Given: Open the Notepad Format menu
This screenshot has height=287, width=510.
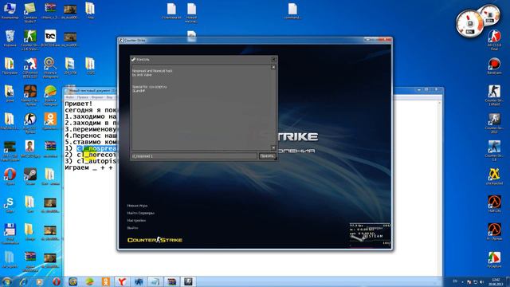Looking at the screenshot, I should [97, 97].
